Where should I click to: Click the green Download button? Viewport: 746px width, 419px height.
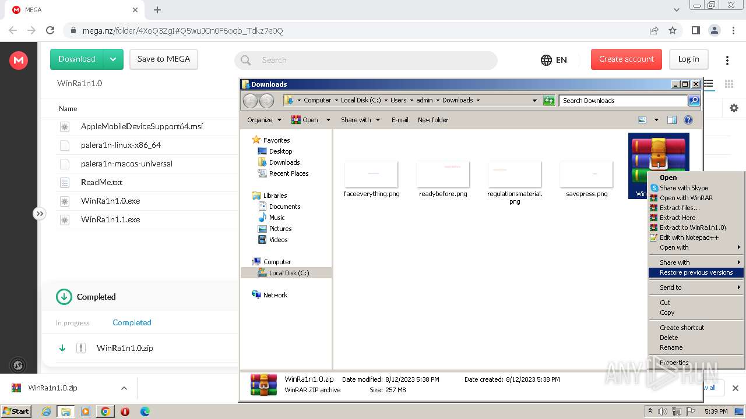click(x=77, y=59)
